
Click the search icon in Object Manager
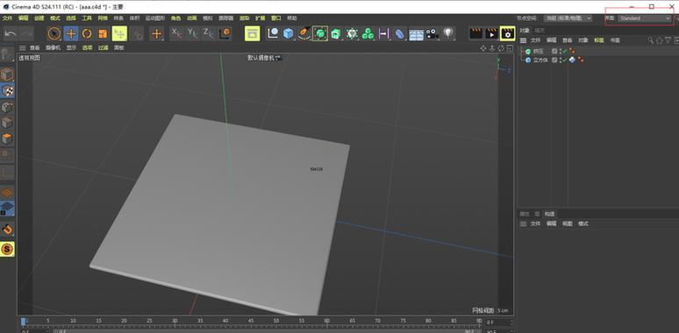point(650,40)
